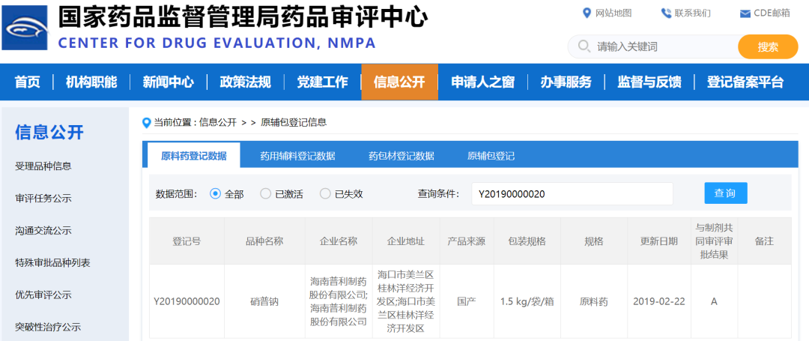The height and width of the screenshot is (341, 809).
Task: Open 优先审评公示 sidebar link
Action: 43,295
